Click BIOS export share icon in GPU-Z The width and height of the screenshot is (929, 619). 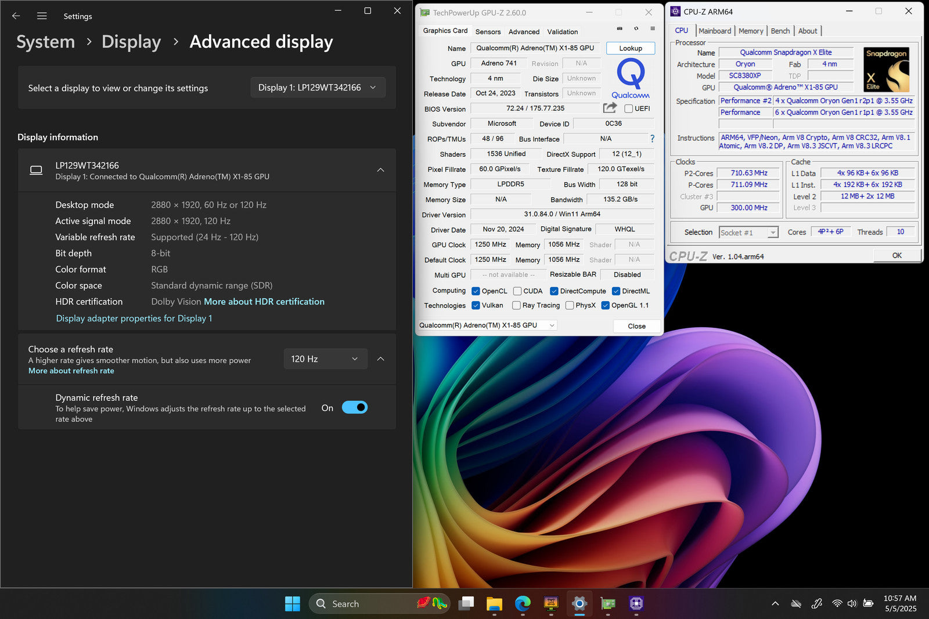[x=610, y=108]
